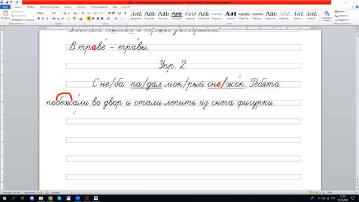Open the Windows notification center icon

tap(353, 198)
